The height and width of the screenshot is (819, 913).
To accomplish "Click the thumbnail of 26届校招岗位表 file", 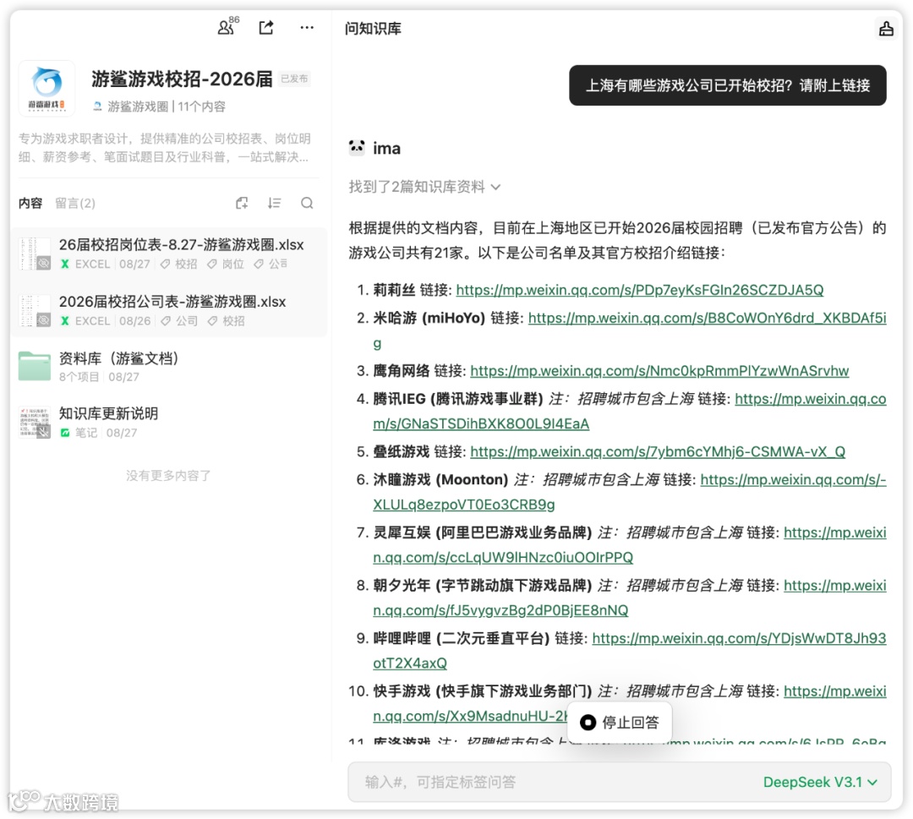I will (35, 254).
